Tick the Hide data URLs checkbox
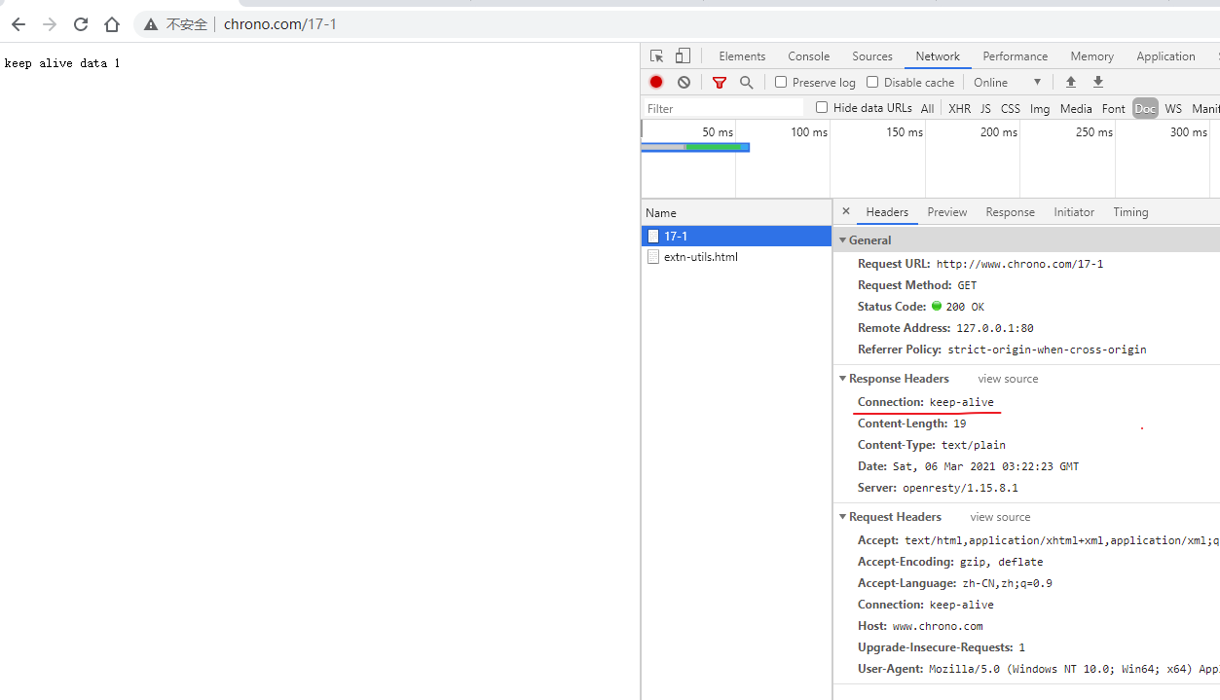 [x=822, y=108]
